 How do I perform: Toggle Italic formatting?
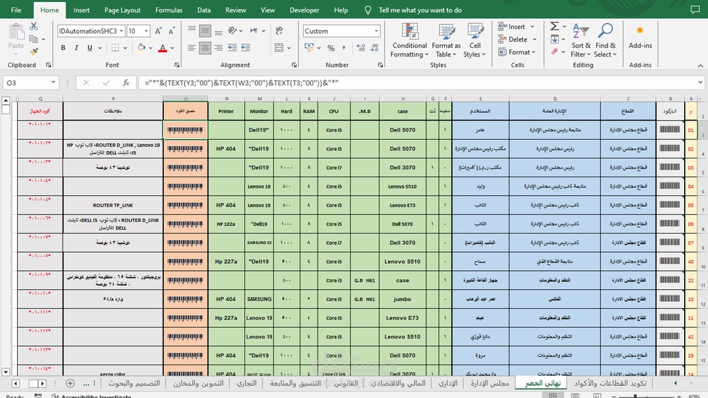76,48
